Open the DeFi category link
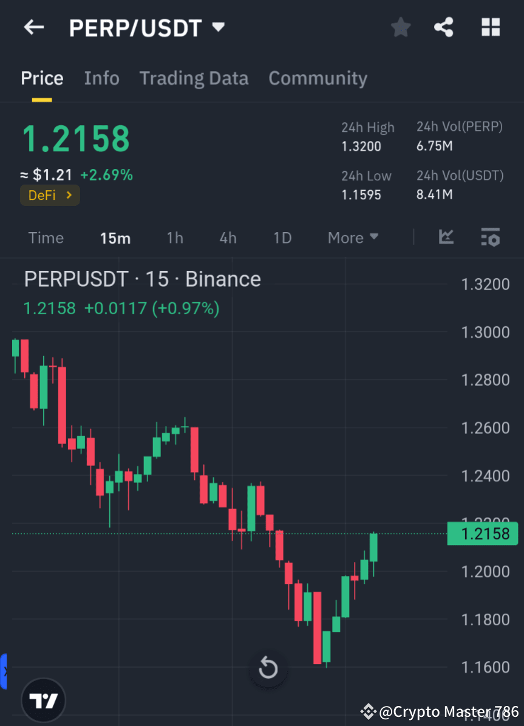This screenshot has width=524, height=726. (50, 195)
